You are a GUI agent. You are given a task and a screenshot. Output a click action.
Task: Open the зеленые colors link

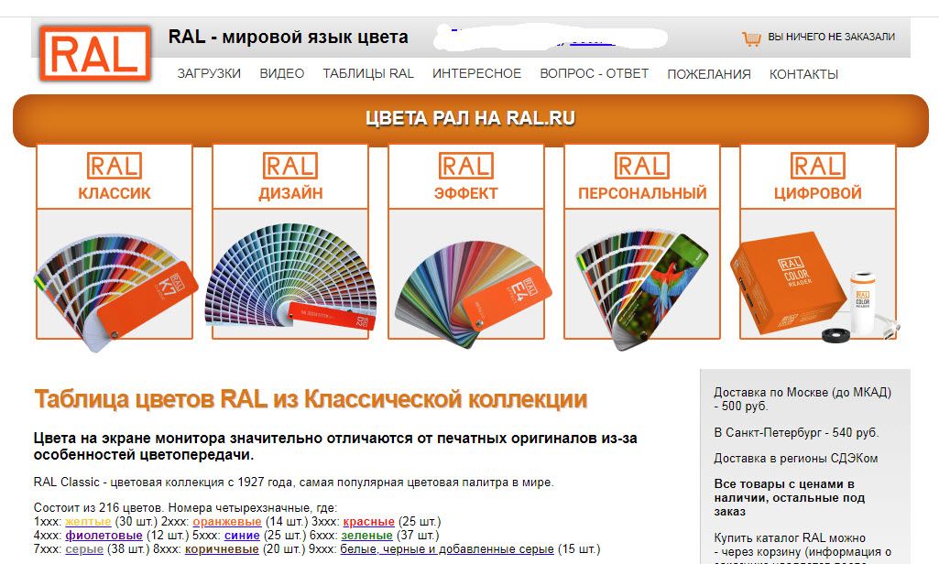point(367,536)
